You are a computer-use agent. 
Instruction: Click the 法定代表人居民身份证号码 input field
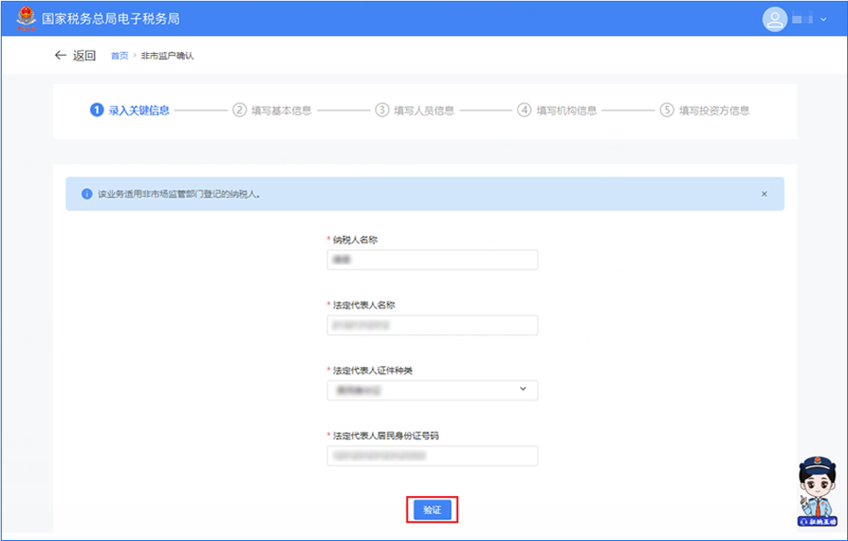(432, 455)
